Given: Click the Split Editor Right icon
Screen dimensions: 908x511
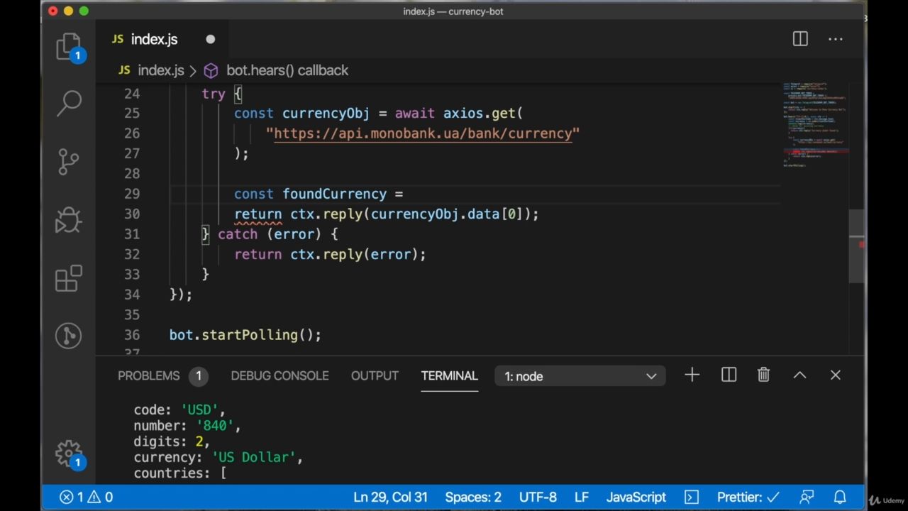Looking at the screenshot, I should click(800, 40).
